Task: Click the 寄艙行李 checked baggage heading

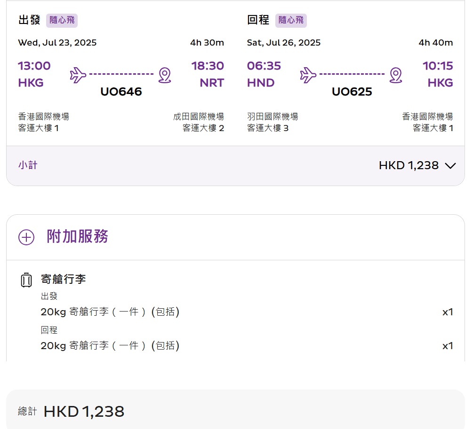Action: 64,279
